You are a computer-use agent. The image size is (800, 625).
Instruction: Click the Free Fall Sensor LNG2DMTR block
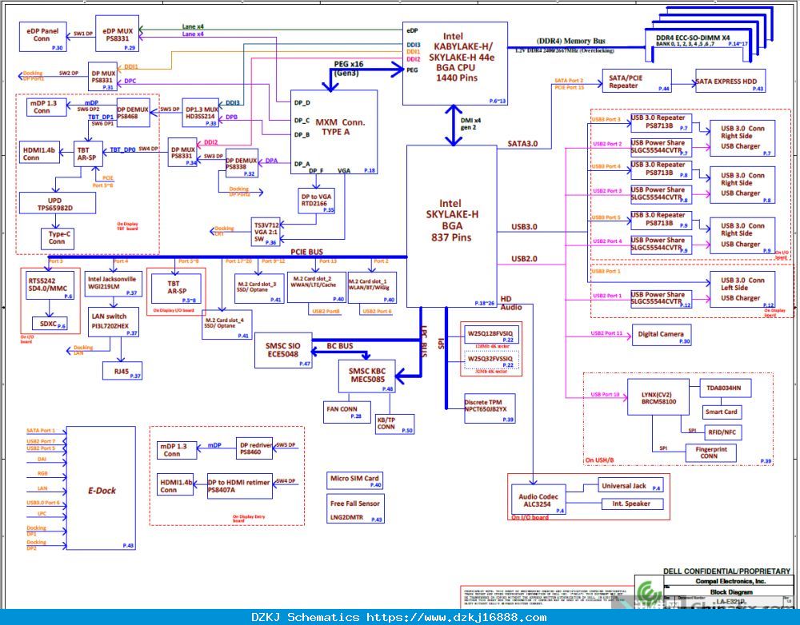tap(354, 508)
